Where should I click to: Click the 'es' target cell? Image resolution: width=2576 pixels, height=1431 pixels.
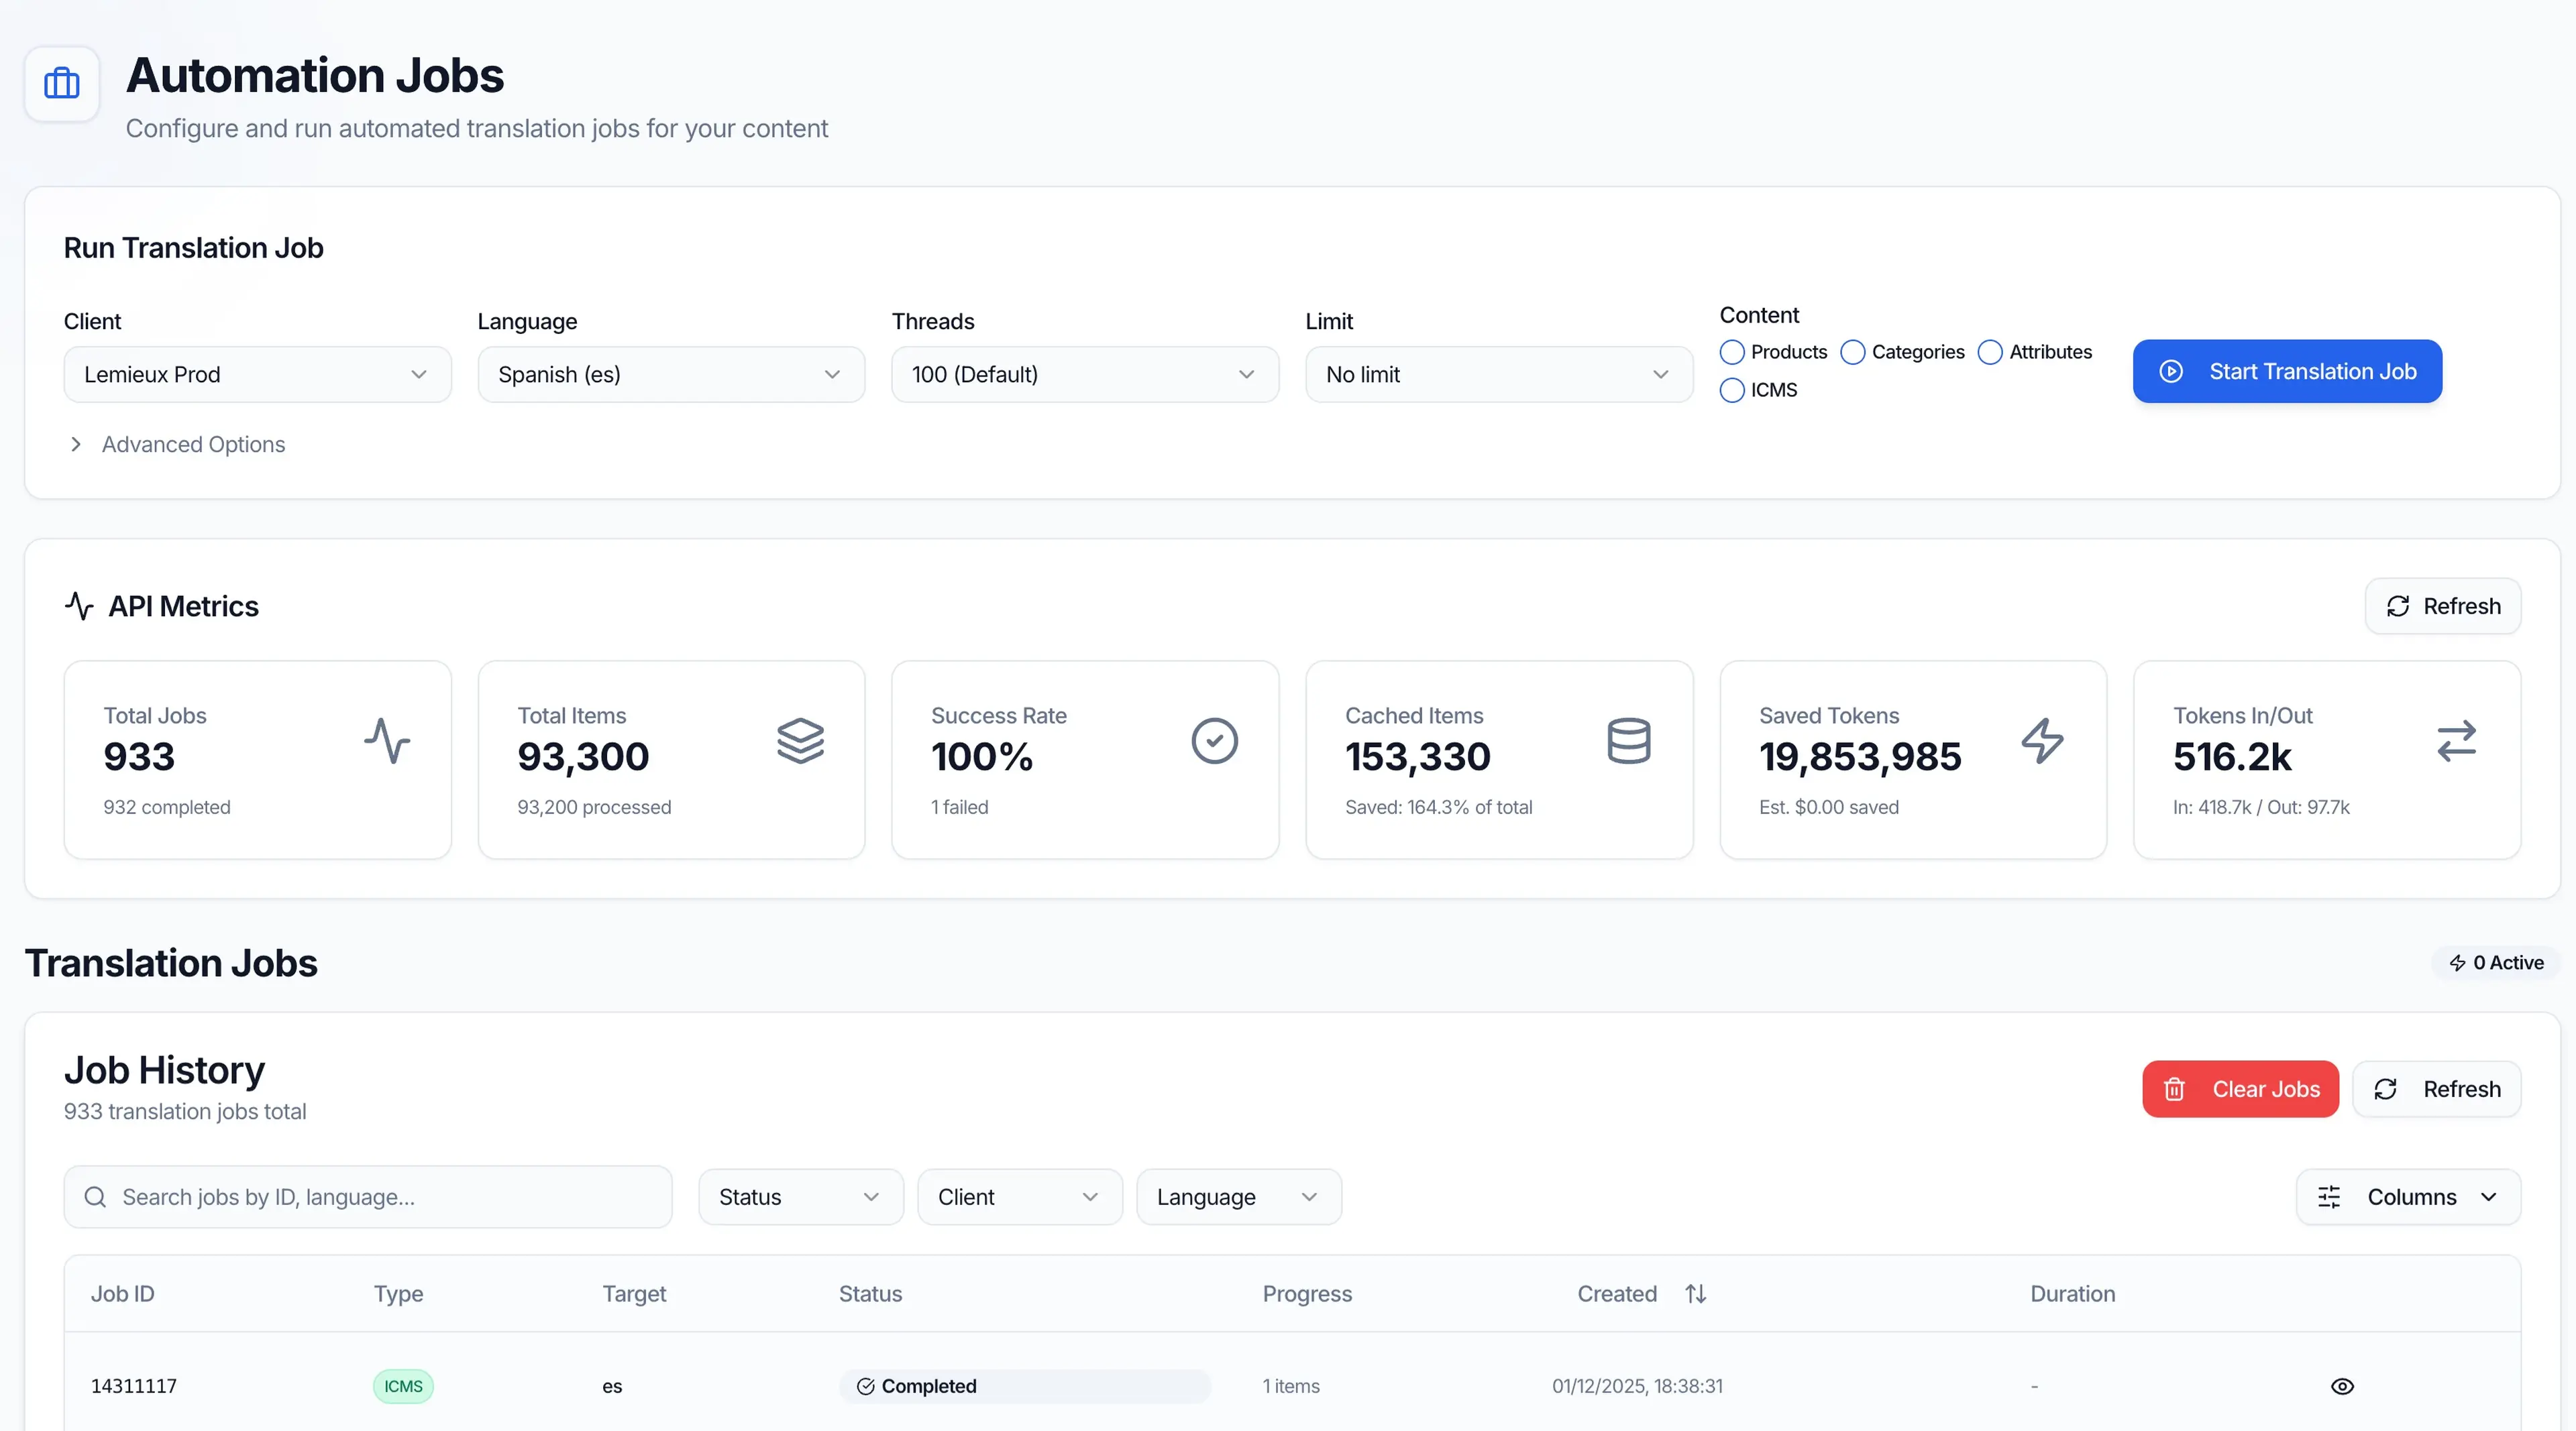pyautogui.click(x=612, y=1386)
